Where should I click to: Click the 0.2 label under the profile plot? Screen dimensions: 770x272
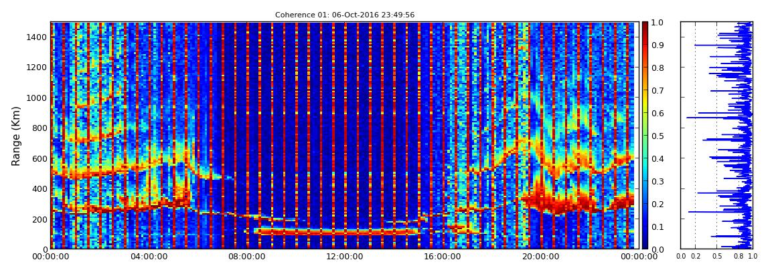point(695,256)
